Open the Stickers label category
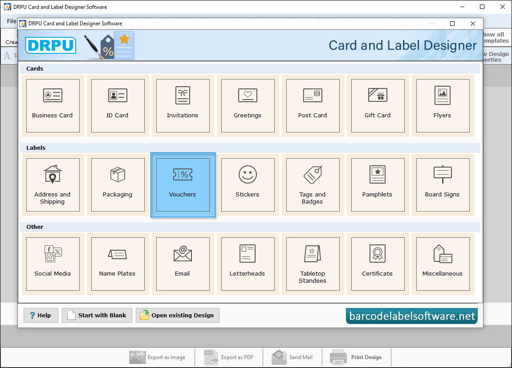Screen dimensions: 512x368 [x=248, y=185]
